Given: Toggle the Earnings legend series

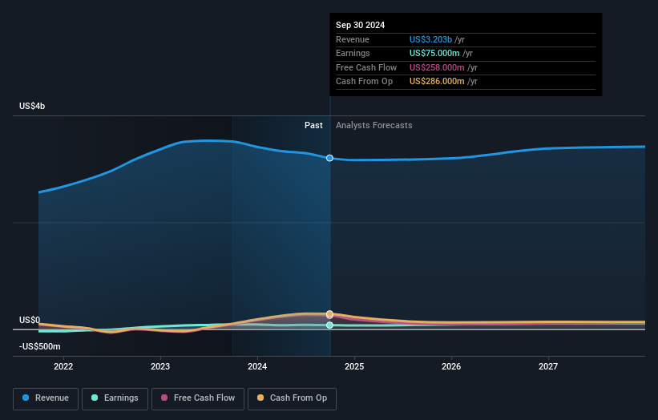Looking at the screenshot, I should point(115,398).
